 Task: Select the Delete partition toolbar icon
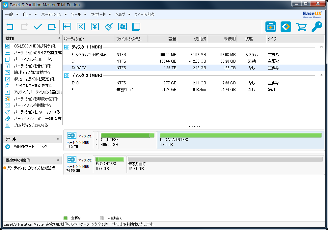81,27
